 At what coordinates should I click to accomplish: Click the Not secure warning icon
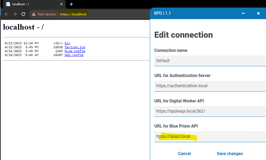[x=34, y=14]
